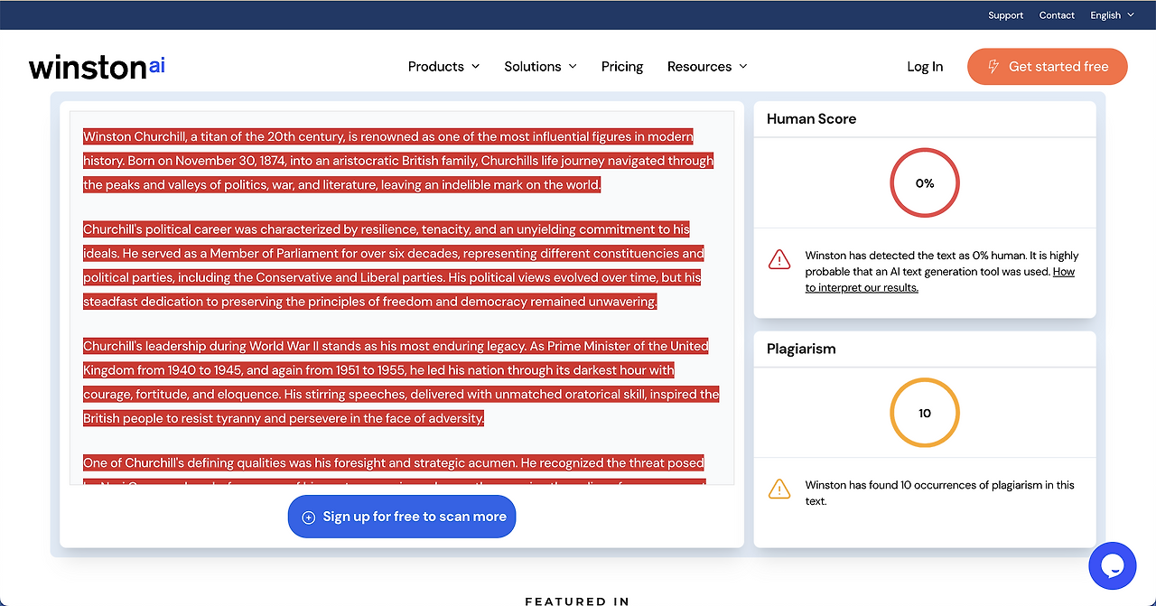Click the text 'Winston has found 10 occurrences'
This screenshot has width=1156, height=606.
click(940, 492)
